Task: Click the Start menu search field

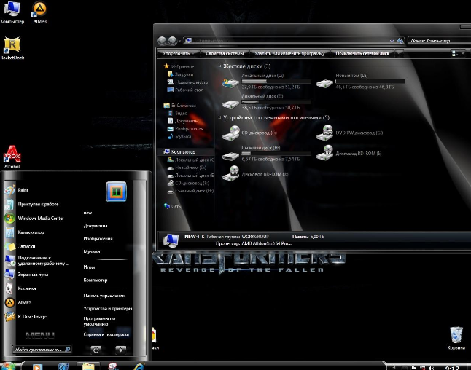Action: (42, 350)
